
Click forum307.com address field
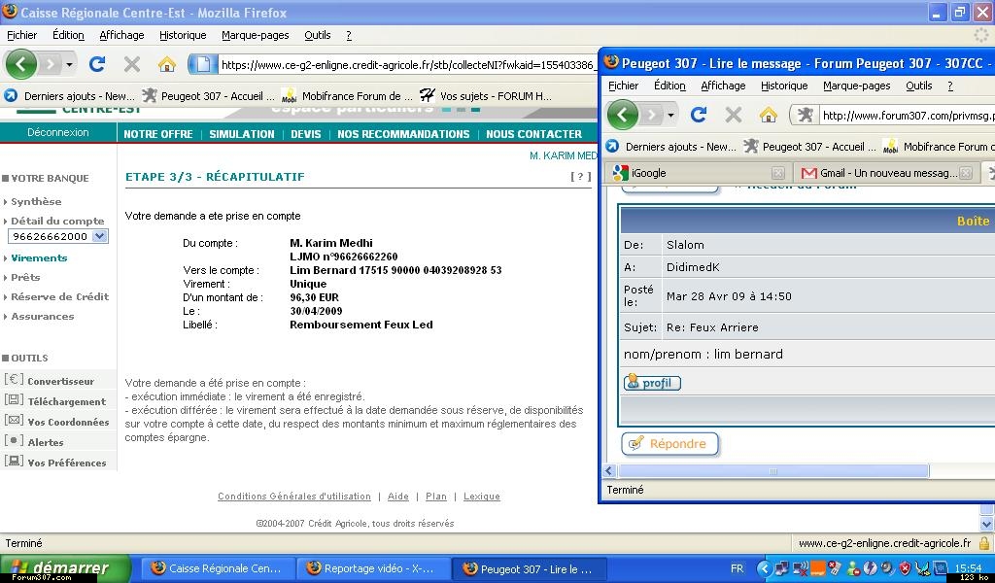[907, 116]
